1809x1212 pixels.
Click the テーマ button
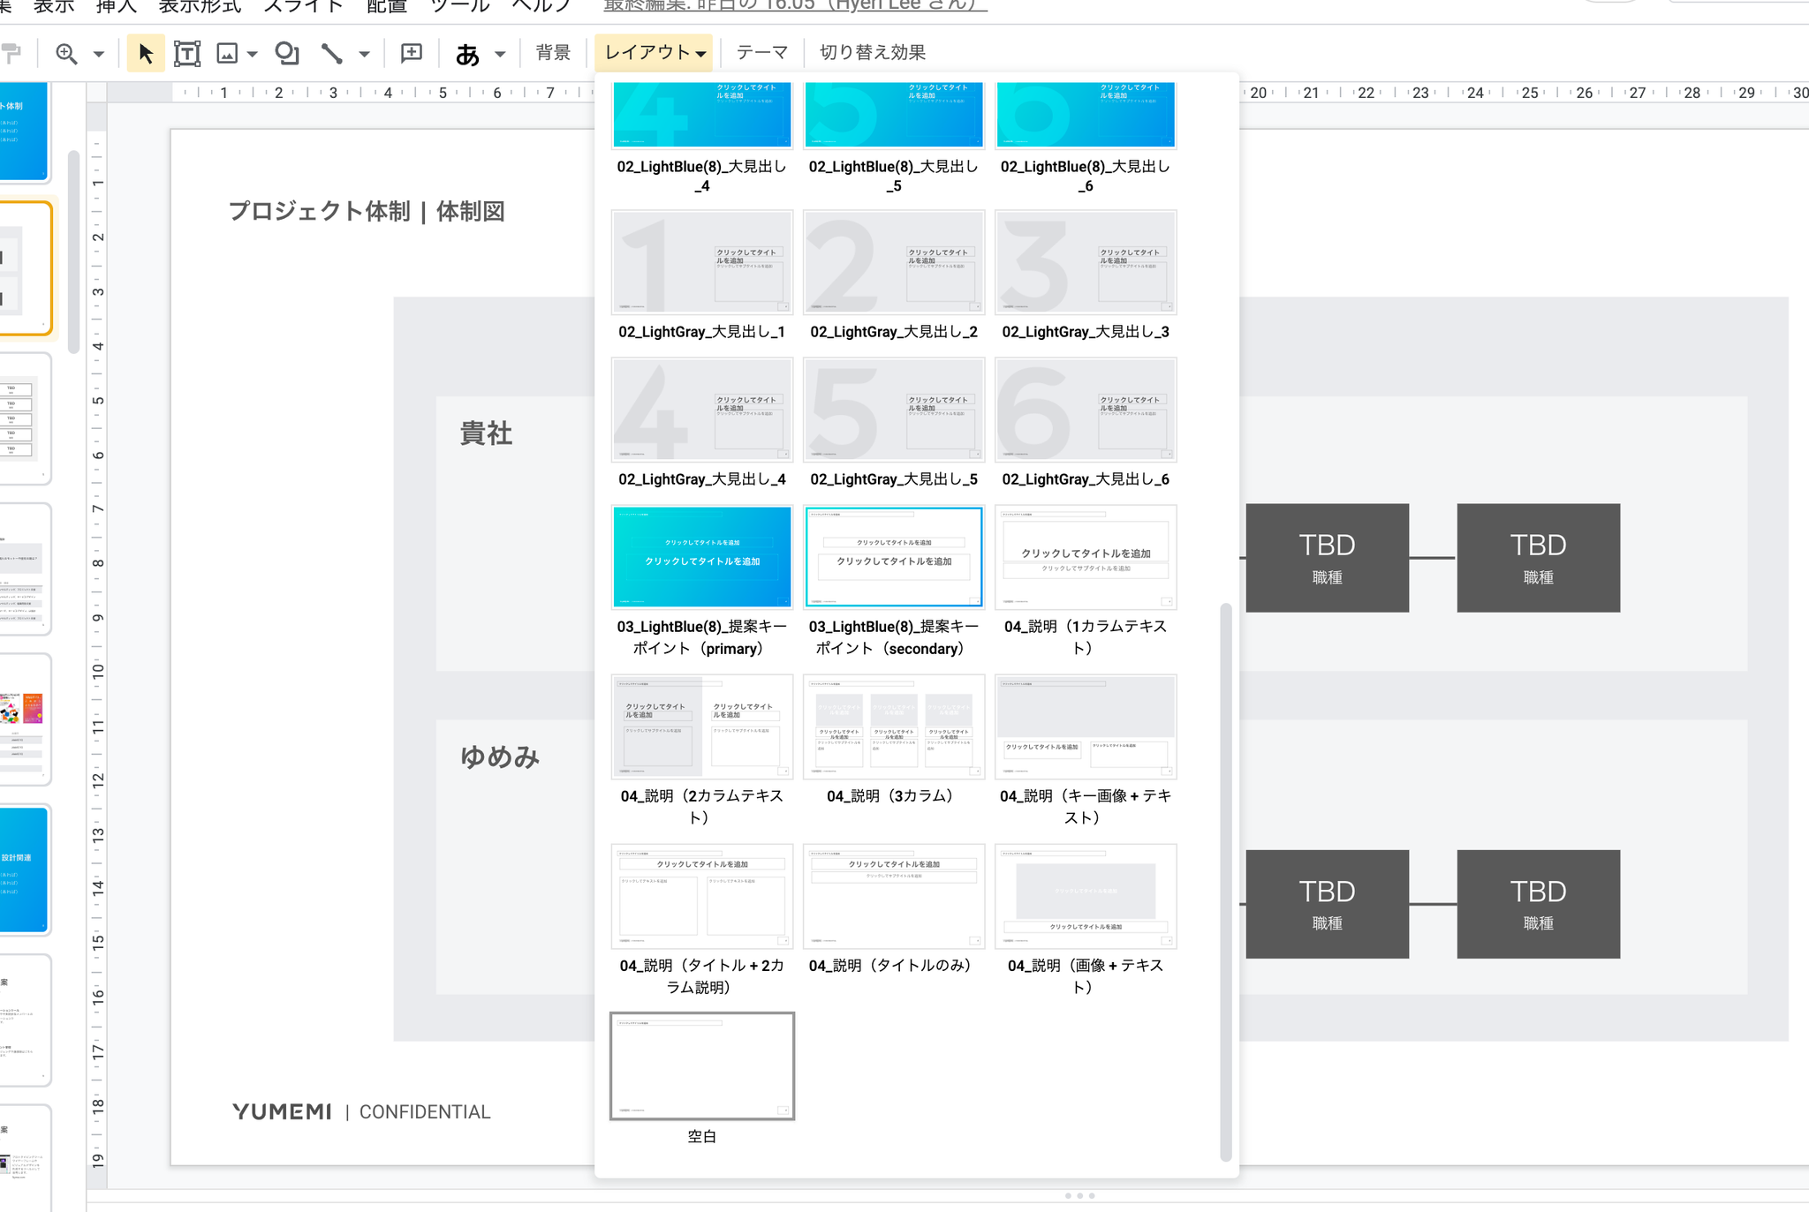click(761, 53)
